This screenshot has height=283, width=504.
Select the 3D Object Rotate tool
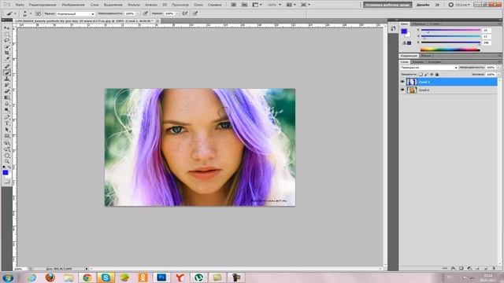[x=7, y=143]
